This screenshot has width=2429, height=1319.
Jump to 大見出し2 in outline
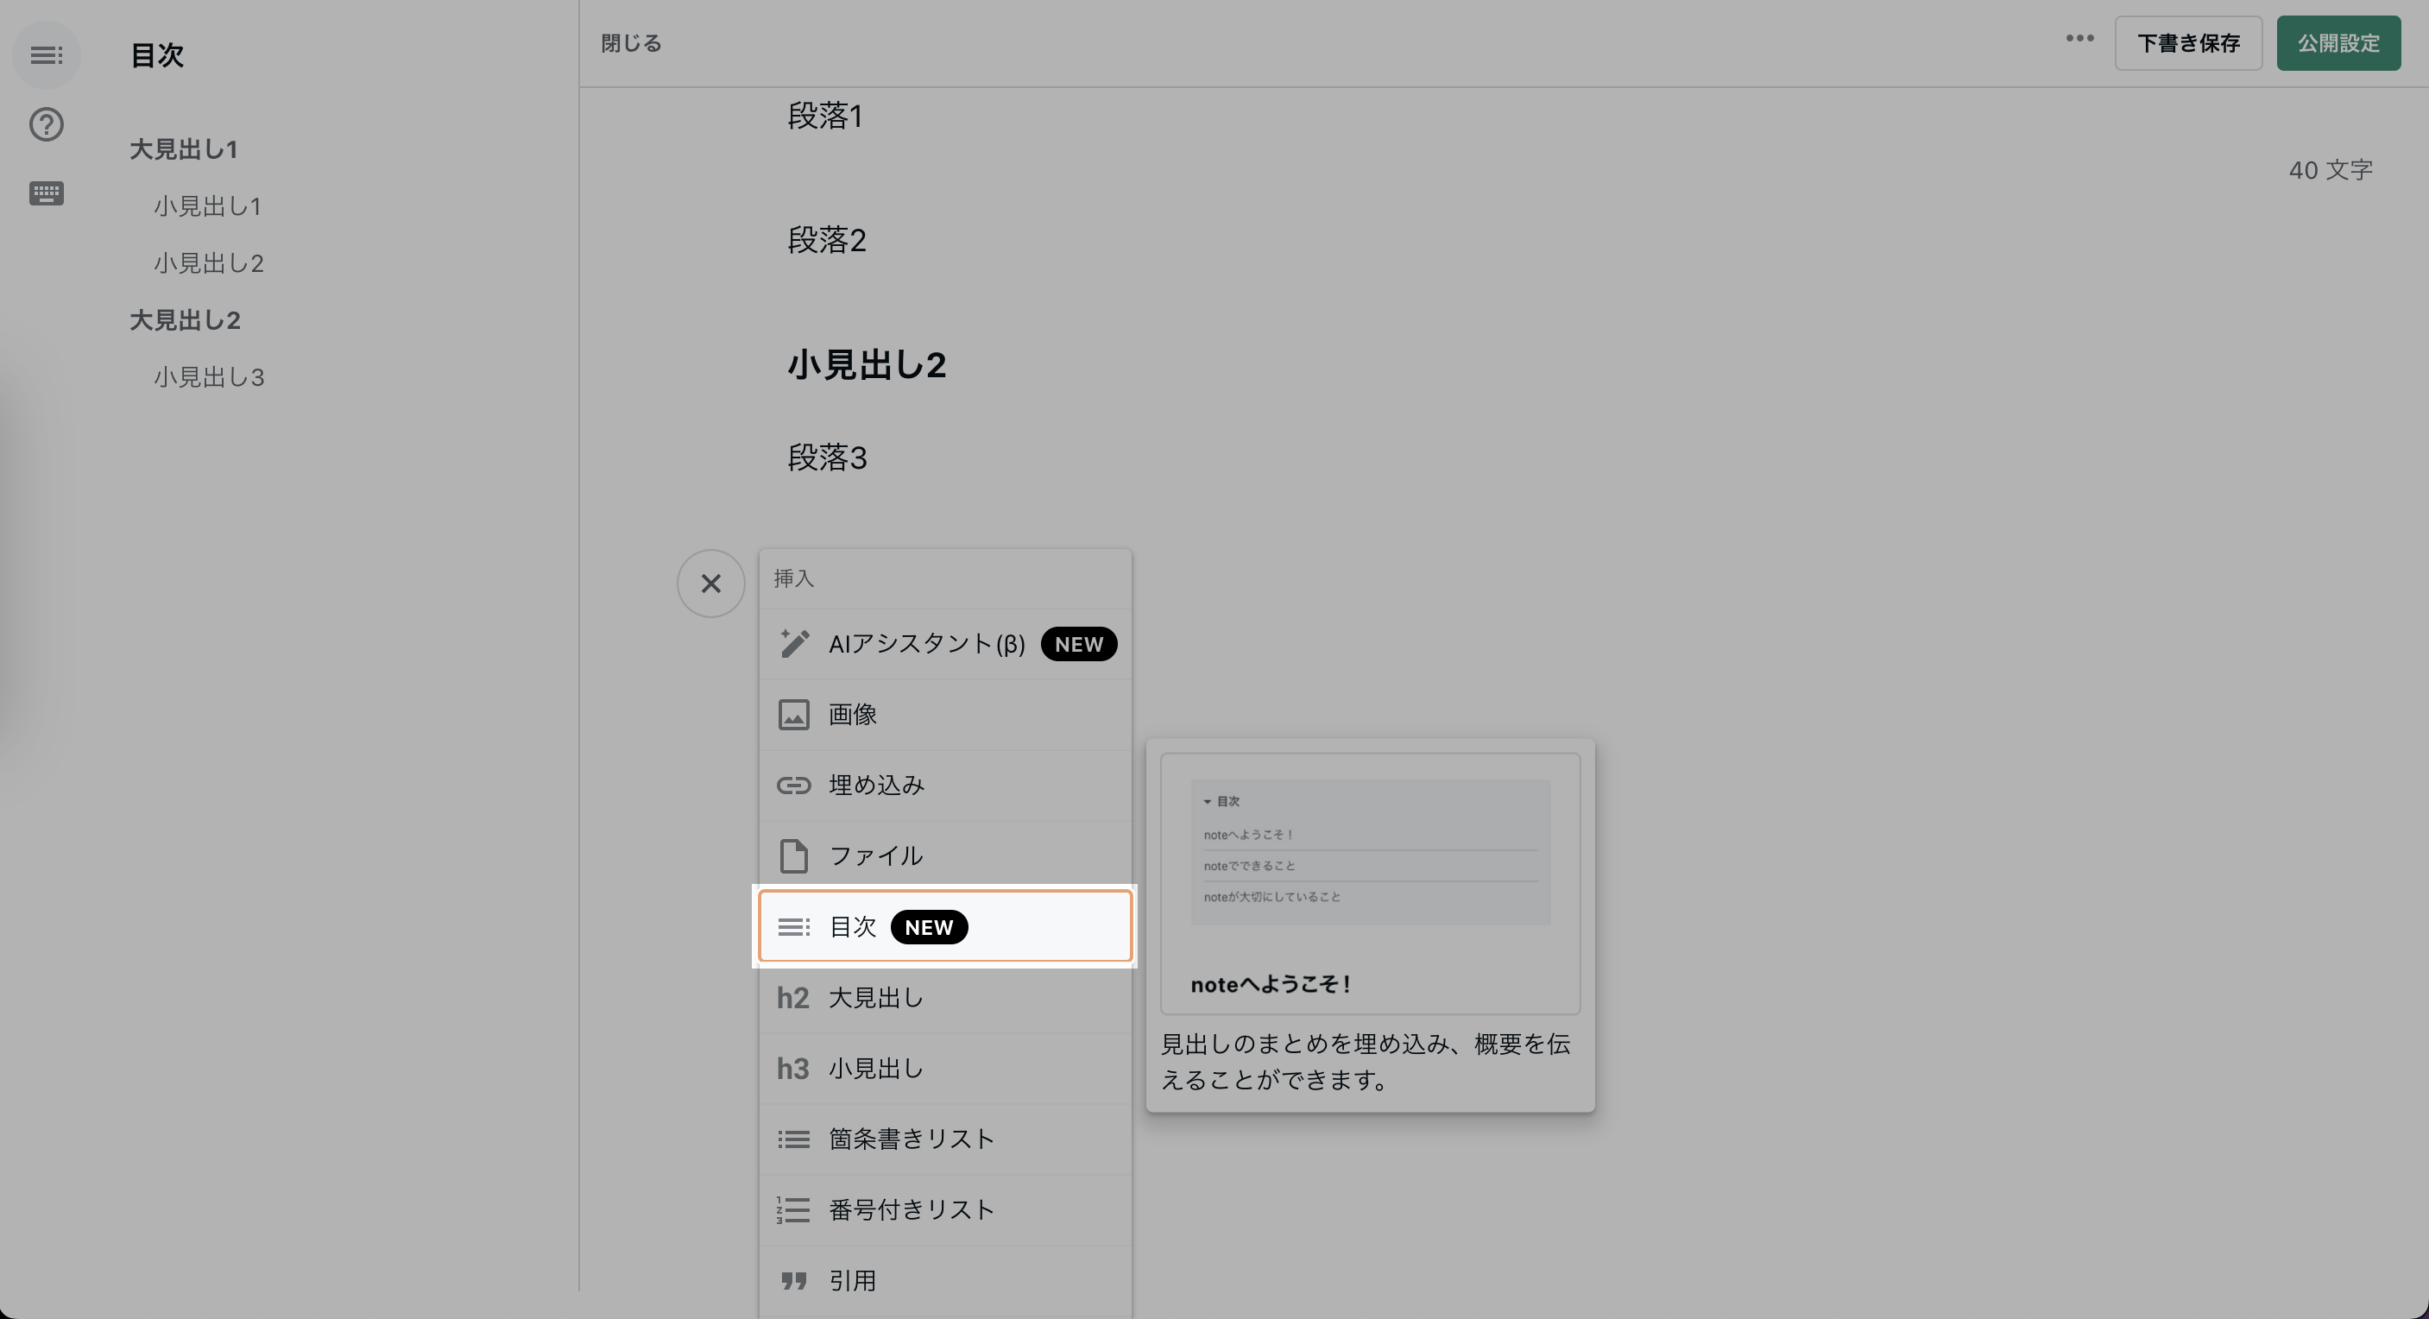[185, 320]
